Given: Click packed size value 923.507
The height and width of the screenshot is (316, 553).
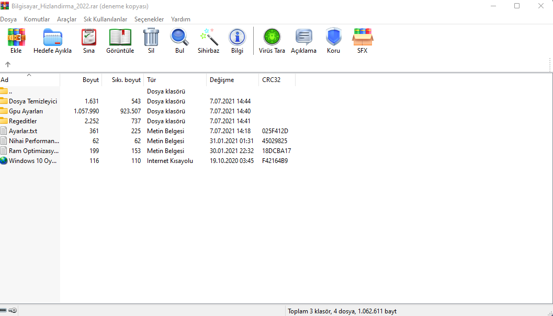Looking at the screenshot, I should pos(130,111).
